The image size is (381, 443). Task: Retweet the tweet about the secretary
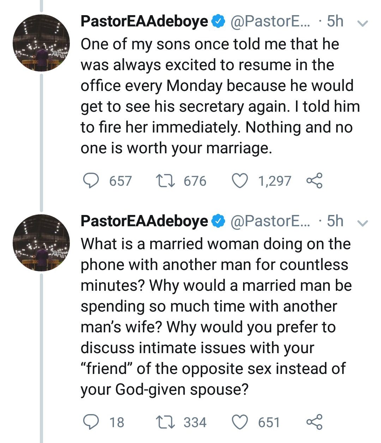tap(165, 181)
